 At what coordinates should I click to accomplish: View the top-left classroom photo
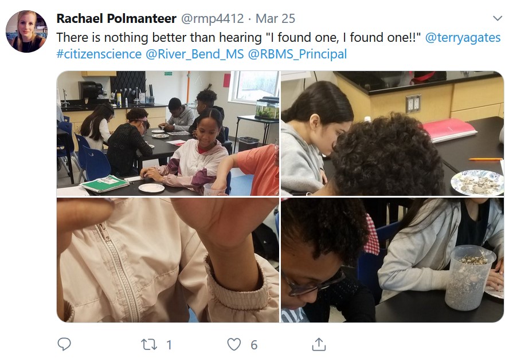point(168,133)
